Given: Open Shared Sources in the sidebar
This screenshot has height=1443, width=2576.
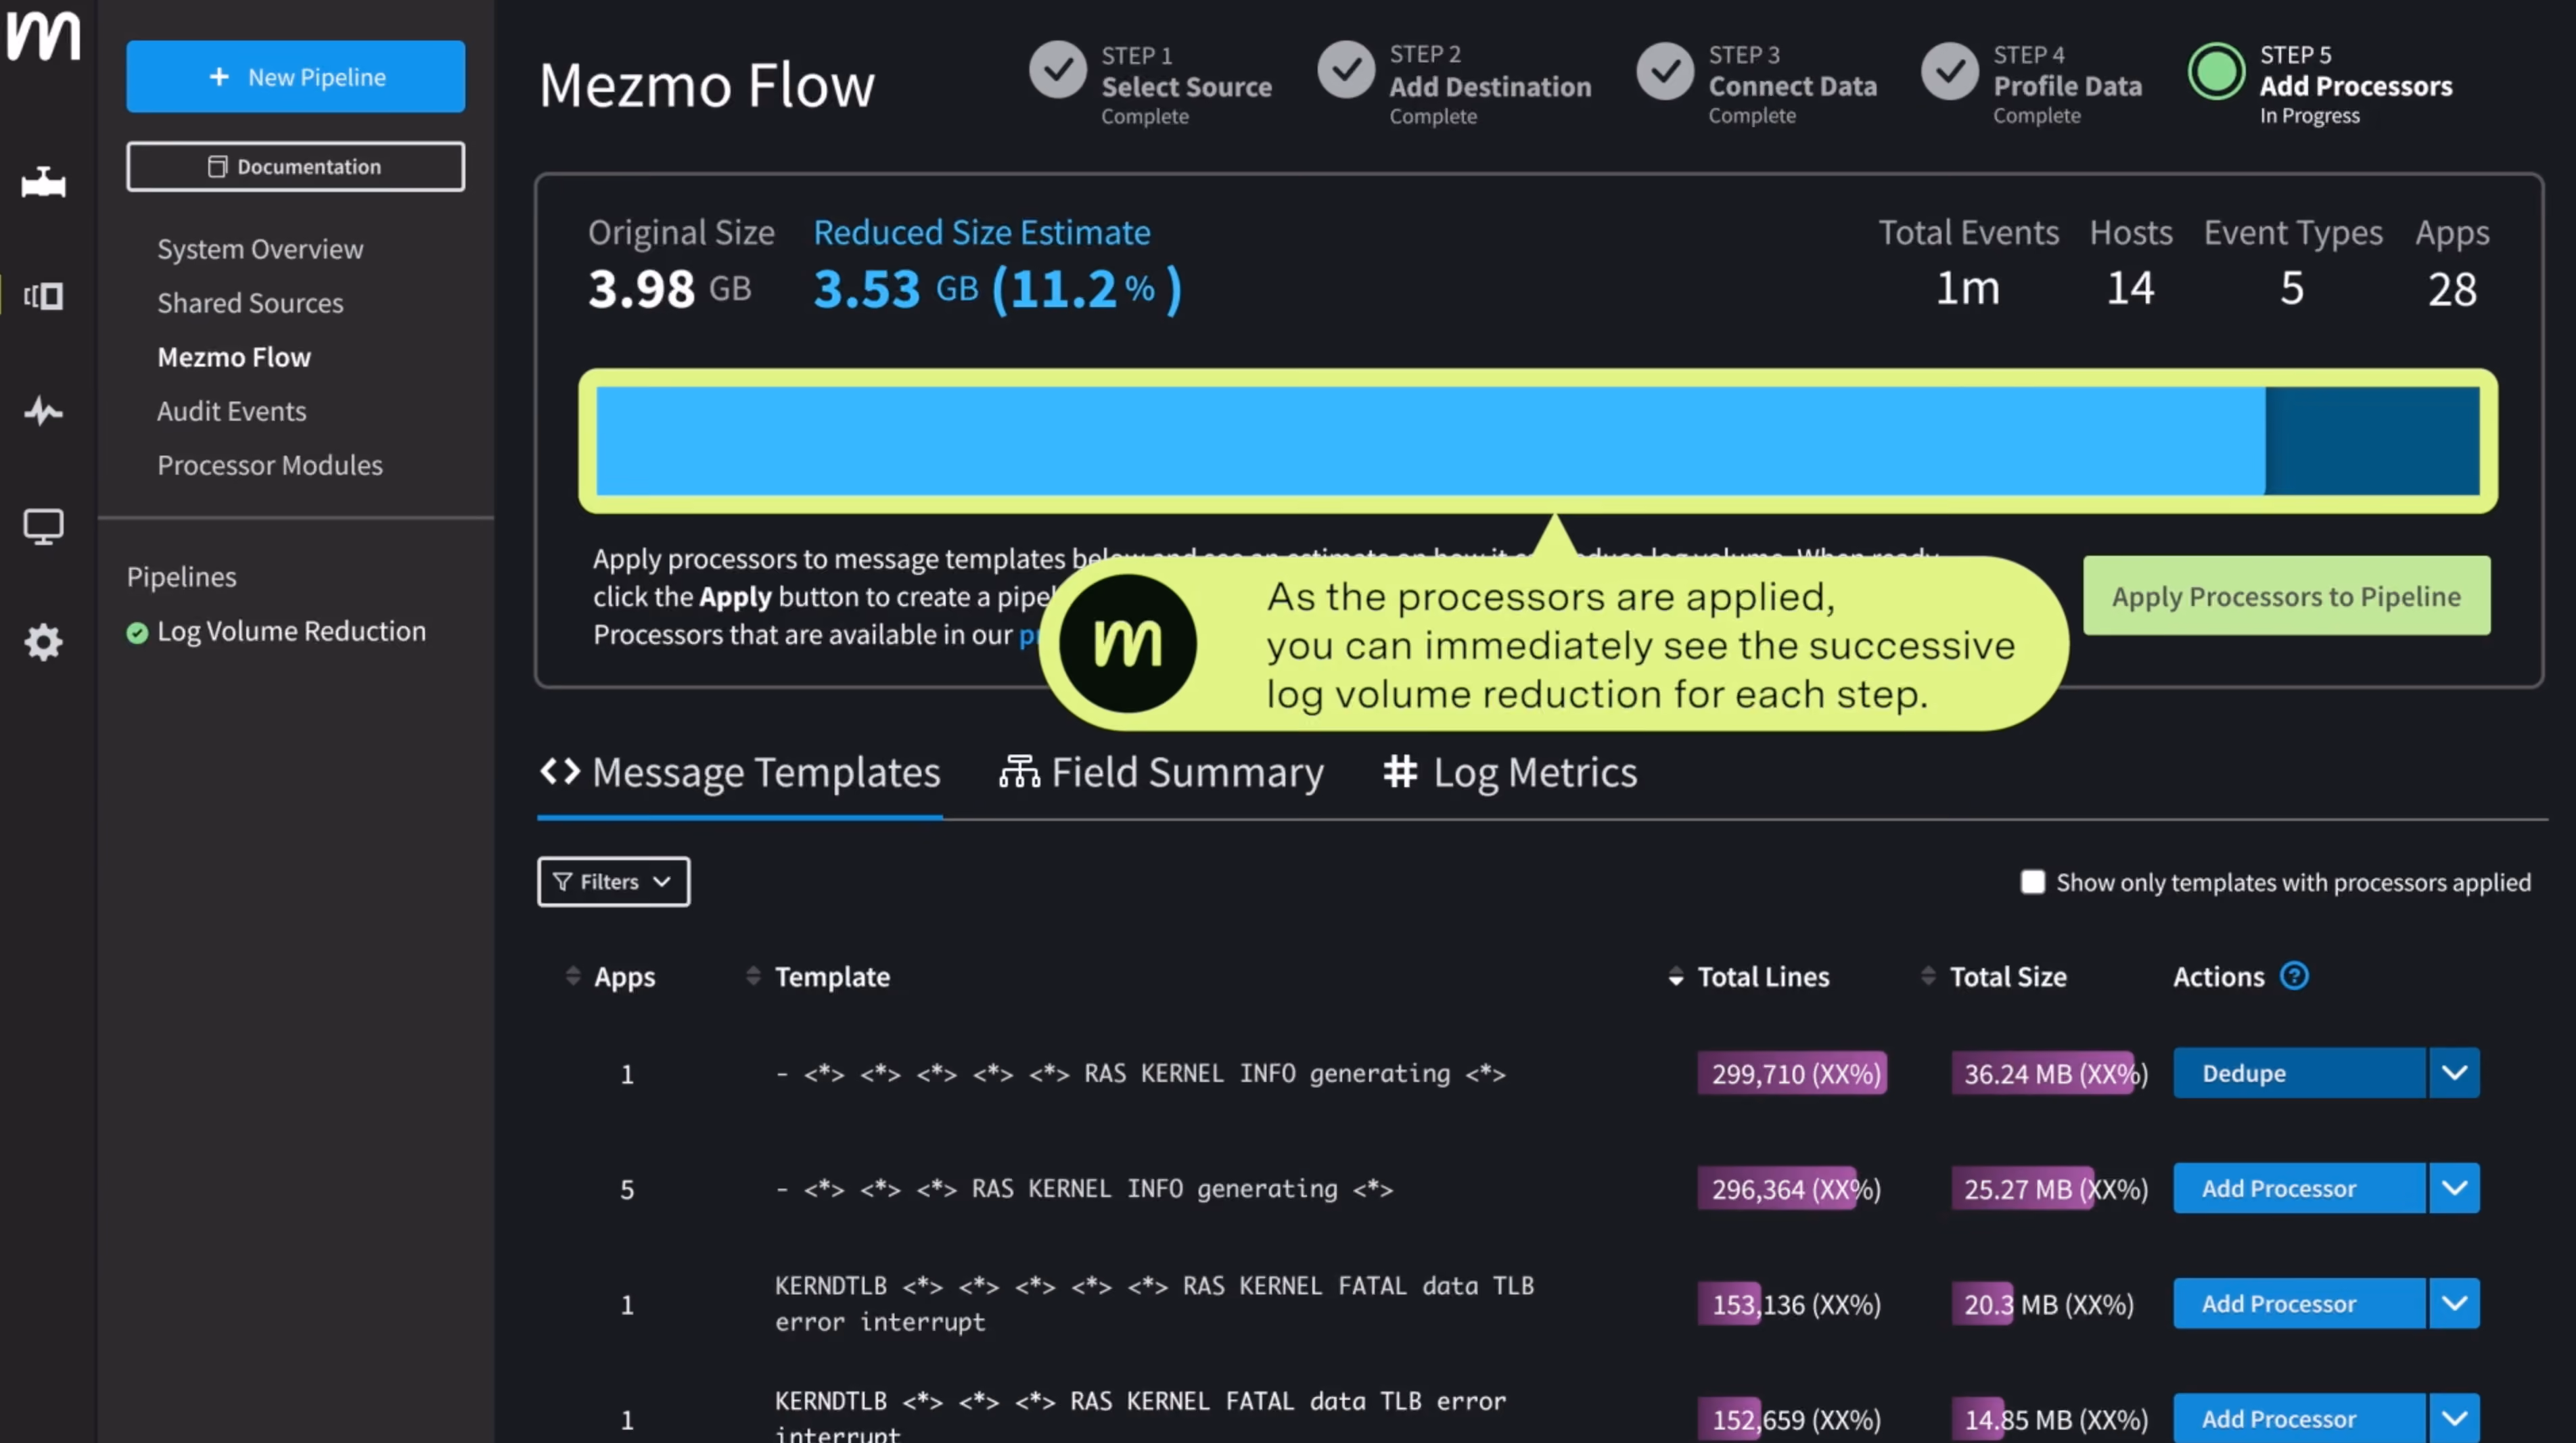Looking at the screenshot, I should click(250, 303).
